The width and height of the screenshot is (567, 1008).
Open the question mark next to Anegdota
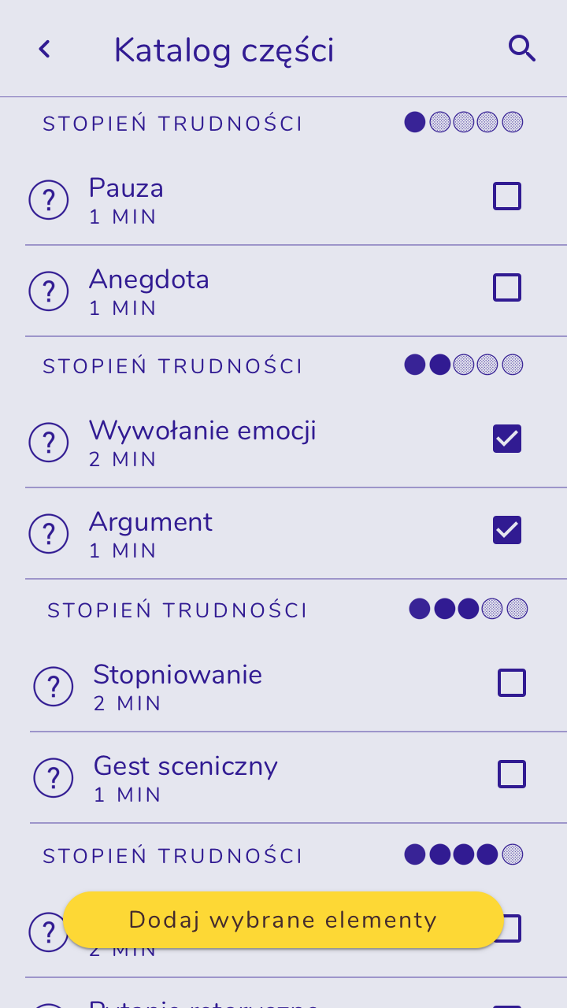(49, 291)
